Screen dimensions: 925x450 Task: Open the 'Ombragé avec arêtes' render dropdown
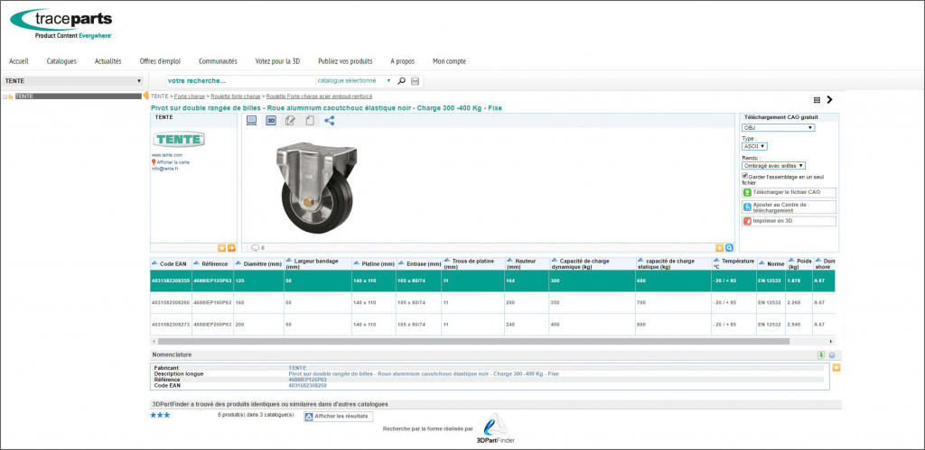(772, 165)
